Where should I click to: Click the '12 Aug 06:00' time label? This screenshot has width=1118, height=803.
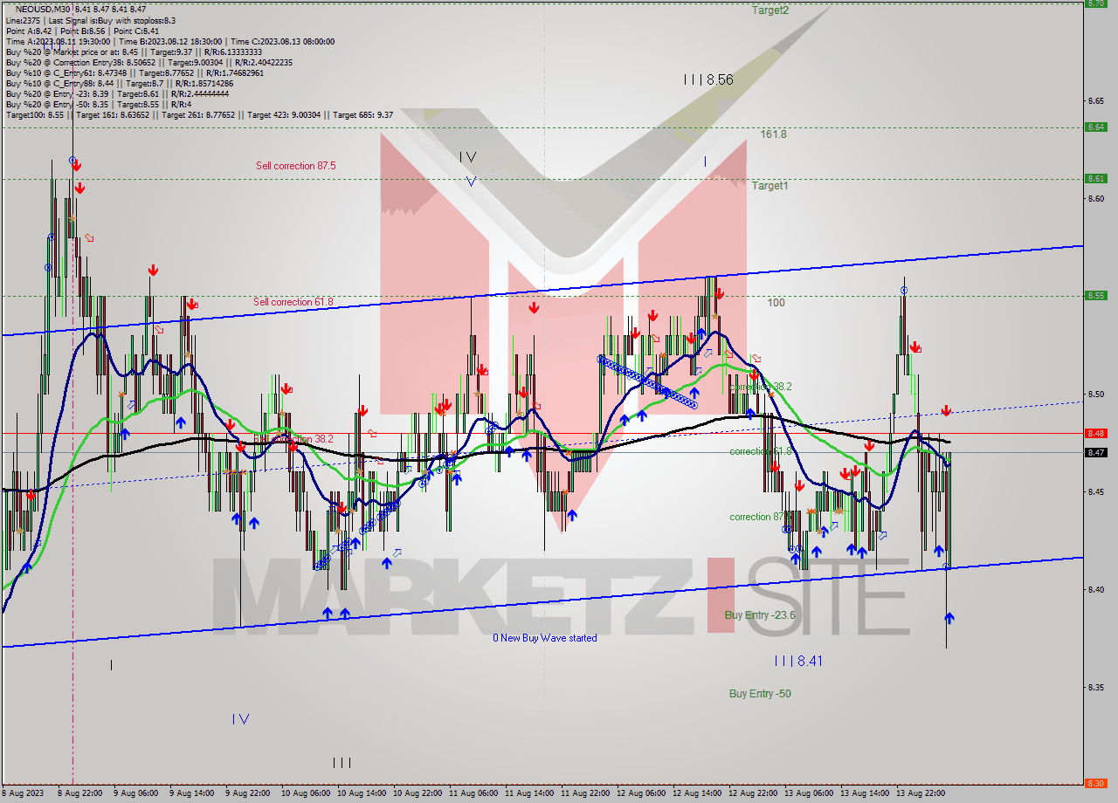(x=641, y=793)
